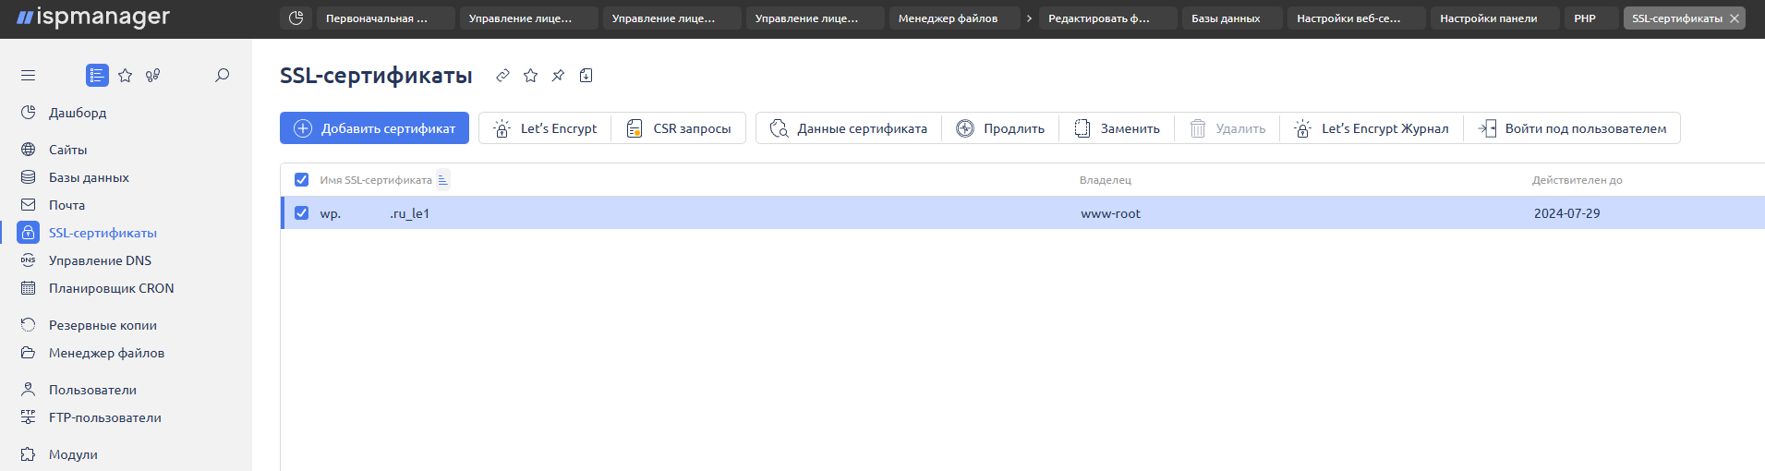Select SSL-сертификаты in the sidebar
This screenshot has width=1765, height=471.
(103, 233)
